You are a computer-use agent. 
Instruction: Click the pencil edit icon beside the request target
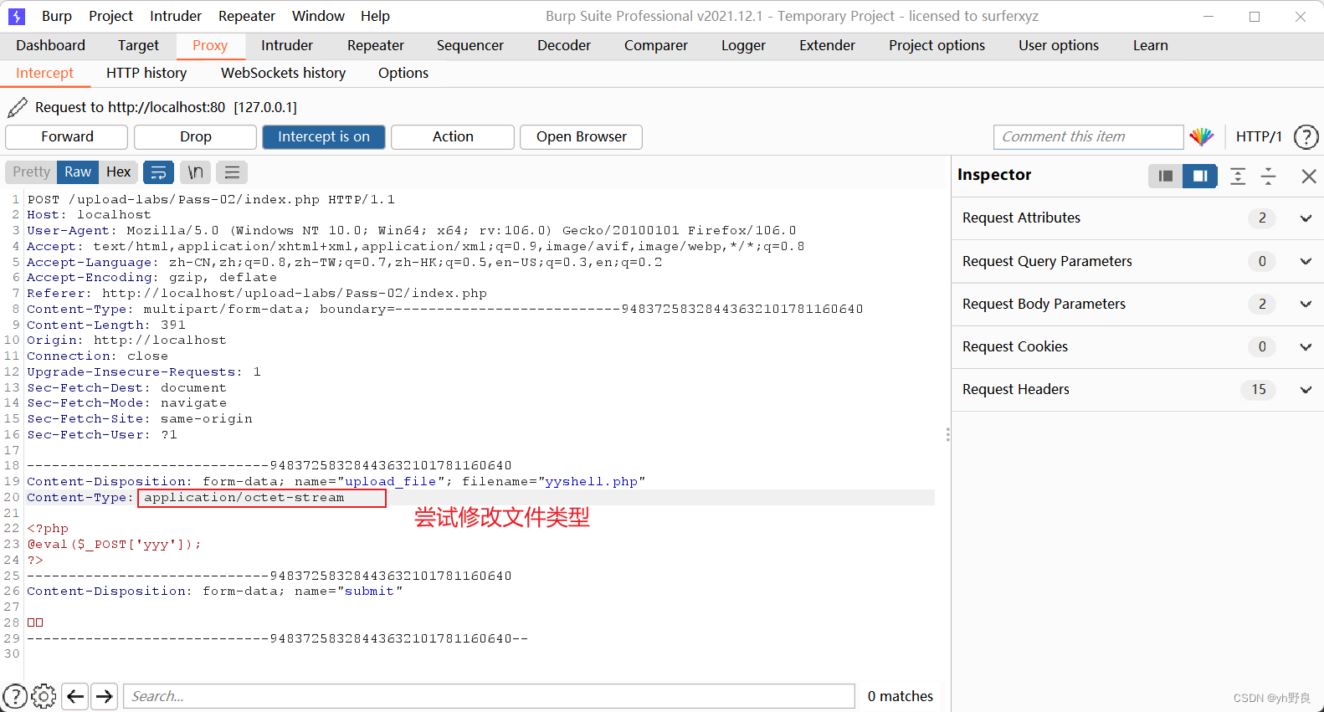click(x=17, y=107)
